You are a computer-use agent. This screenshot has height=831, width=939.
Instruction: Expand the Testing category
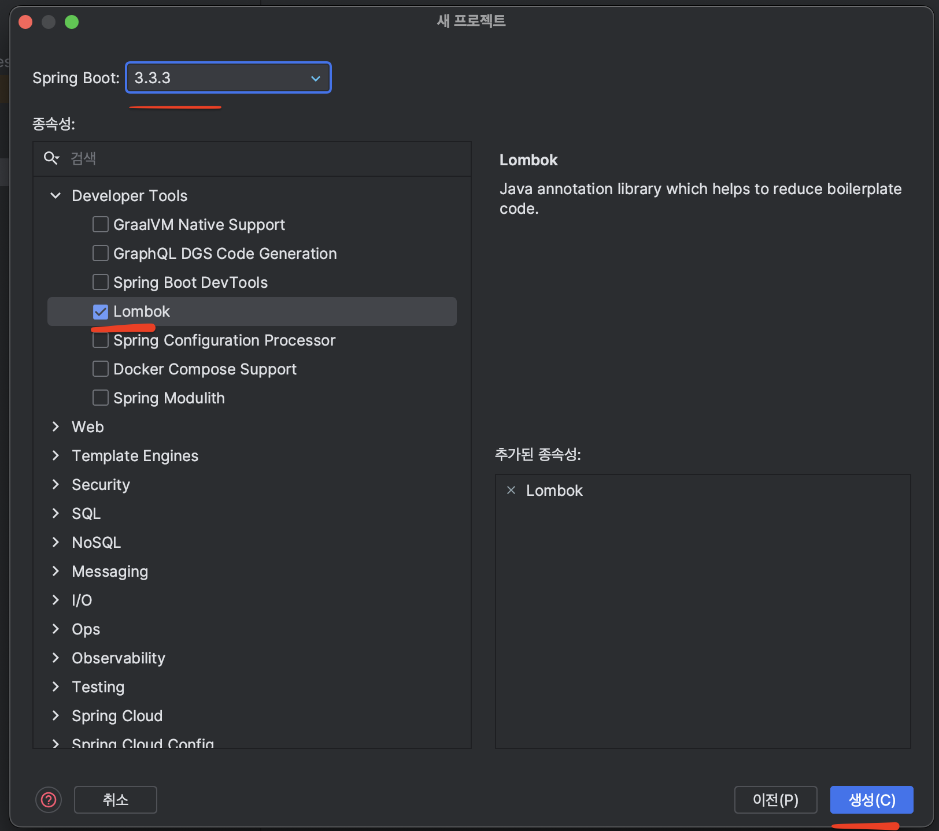[56, 687]
